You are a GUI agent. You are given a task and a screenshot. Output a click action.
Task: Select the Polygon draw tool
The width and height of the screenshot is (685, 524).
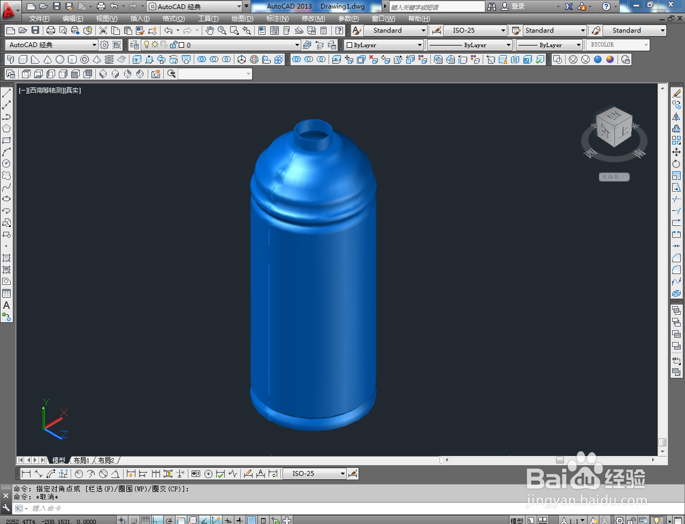pyautogui.click(x=6, y=128)
